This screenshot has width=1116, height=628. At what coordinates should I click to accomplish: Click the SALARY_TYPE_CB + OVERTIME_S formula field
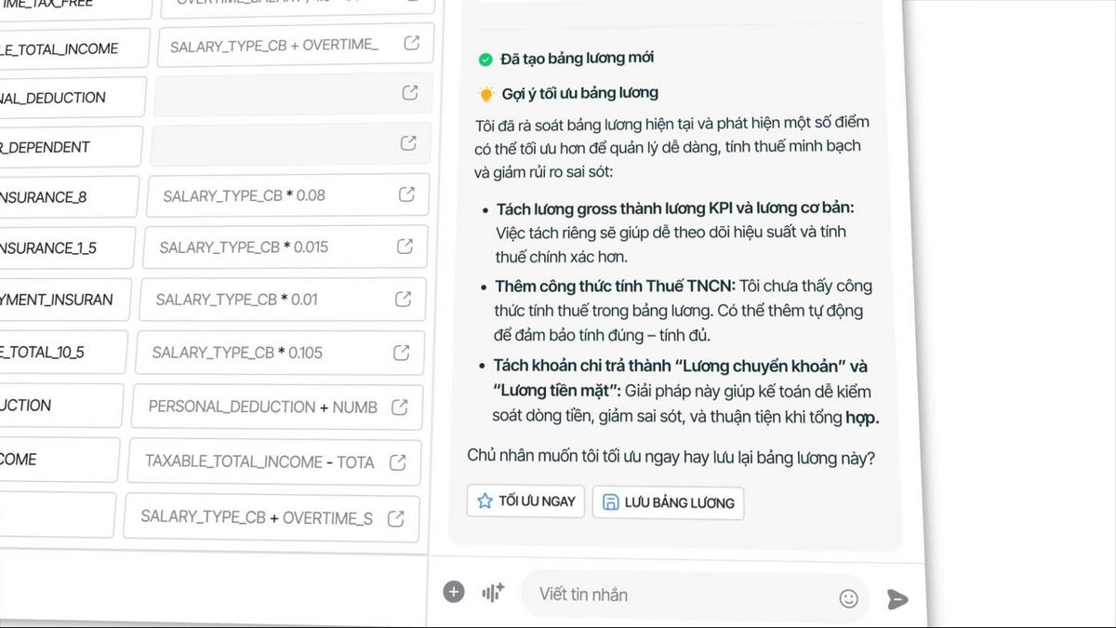tap(271, 516)
